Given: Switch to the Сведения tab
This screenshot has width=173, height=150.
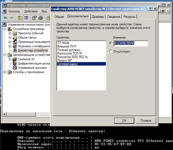Looking at the screenshot, I should 114,17.
